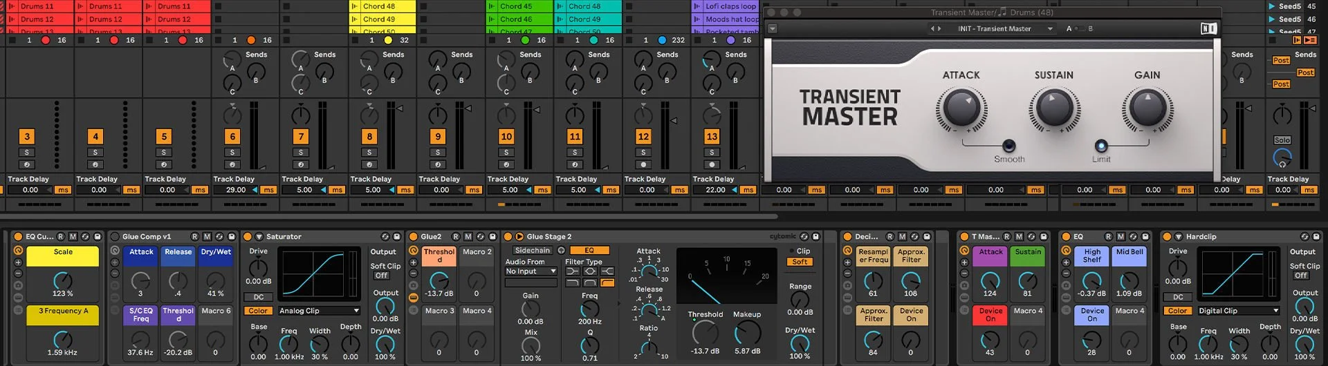This screenshot has width=1328, height=366.
Task: Toggle Saturator Soft Clip Off button
Action: [x=381, y=276]
